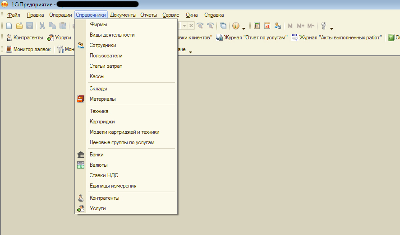Viewport: 400px width, 235px height.
Task: Click the Open file folder icon
Action: [x=19, y=26]
